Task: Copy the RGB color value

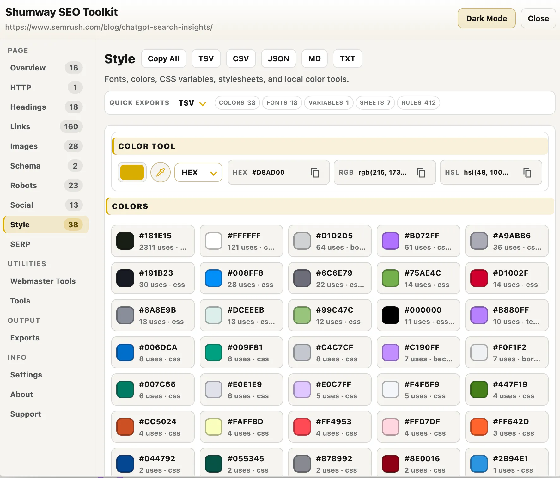Action: pos(421,173)
